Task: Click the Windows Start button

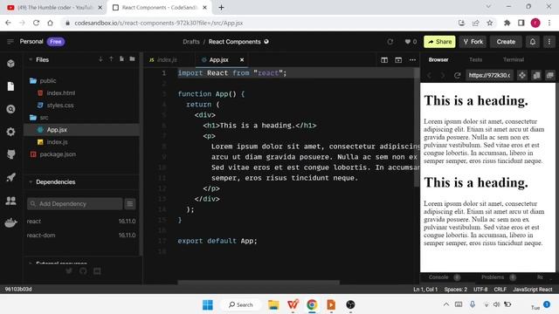Action: pyautogui.click(x=208, y=304)
